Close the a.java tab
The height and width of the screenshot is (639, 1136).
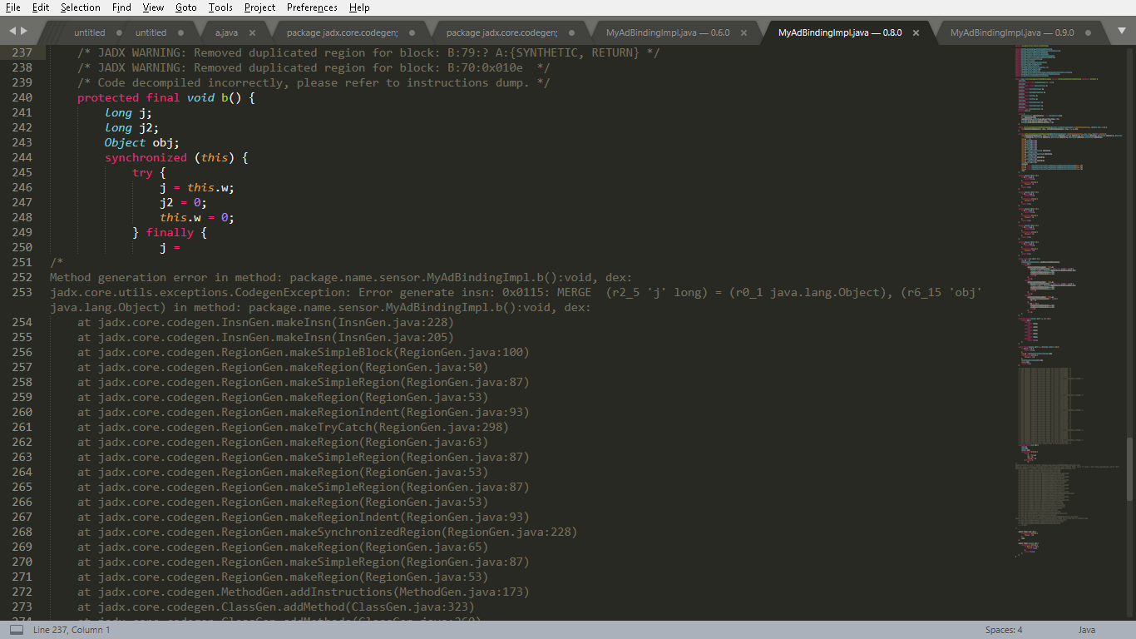[252, 32]
